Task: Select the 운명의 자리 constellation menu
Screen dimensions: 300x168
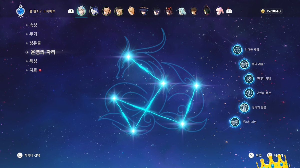Action: coord(43,52)
